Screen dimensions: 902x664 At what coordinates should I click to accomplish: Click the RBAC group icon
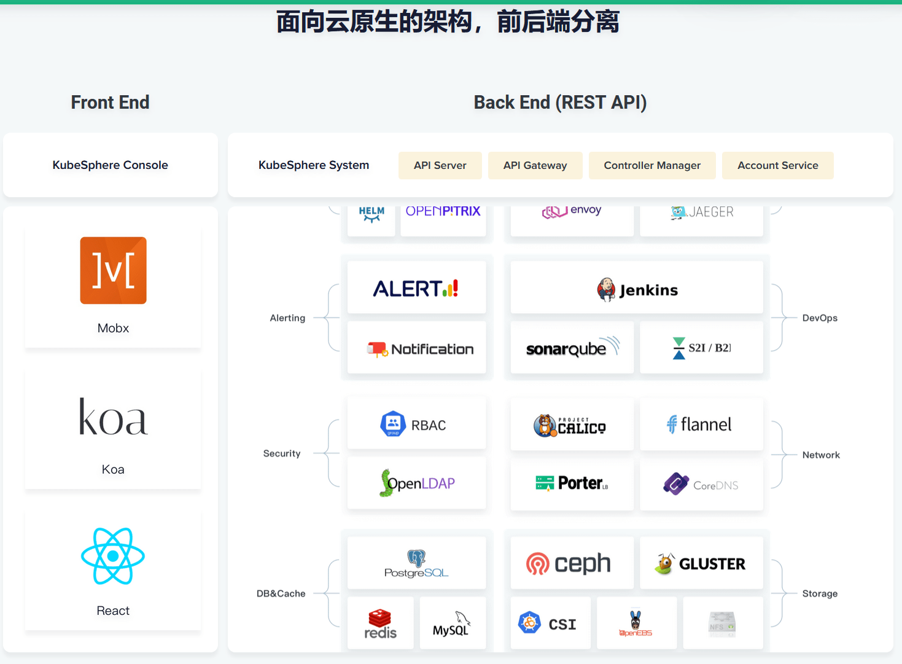[x=393, y=424]
